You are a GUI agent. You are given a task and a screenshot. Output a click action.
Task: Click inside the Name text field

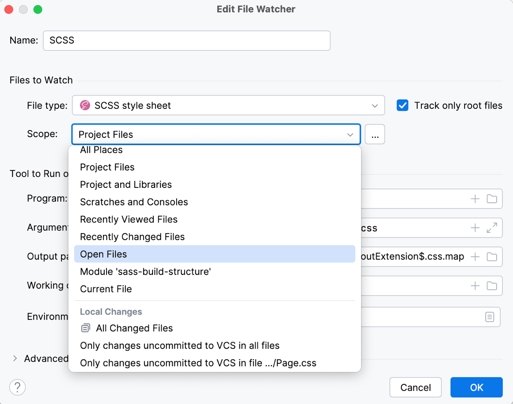point(186,41)
